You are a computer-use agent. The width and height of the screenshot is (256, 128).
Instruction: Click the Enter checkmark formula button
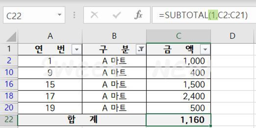(117, 15)
